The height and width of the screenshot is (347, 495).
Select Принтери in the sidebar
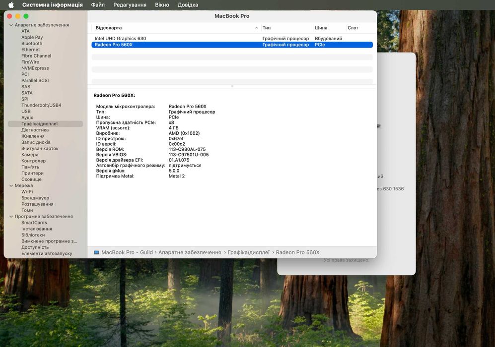pyautogui.click(x=32, y=173)
